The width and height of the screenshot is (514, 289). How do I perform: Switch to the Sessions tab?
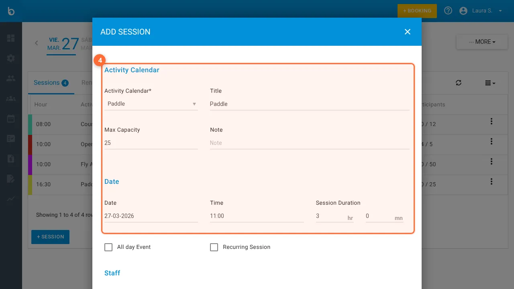[51, 83]
